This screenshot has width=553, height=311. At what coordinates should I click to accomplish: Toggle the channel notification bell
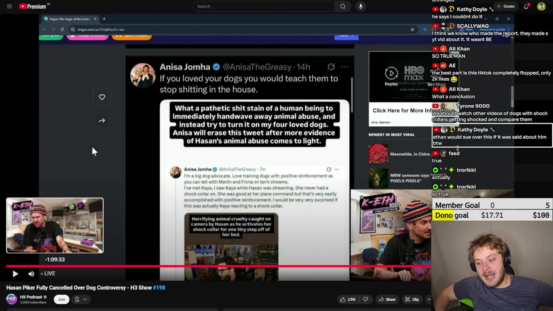pos(77,299)
